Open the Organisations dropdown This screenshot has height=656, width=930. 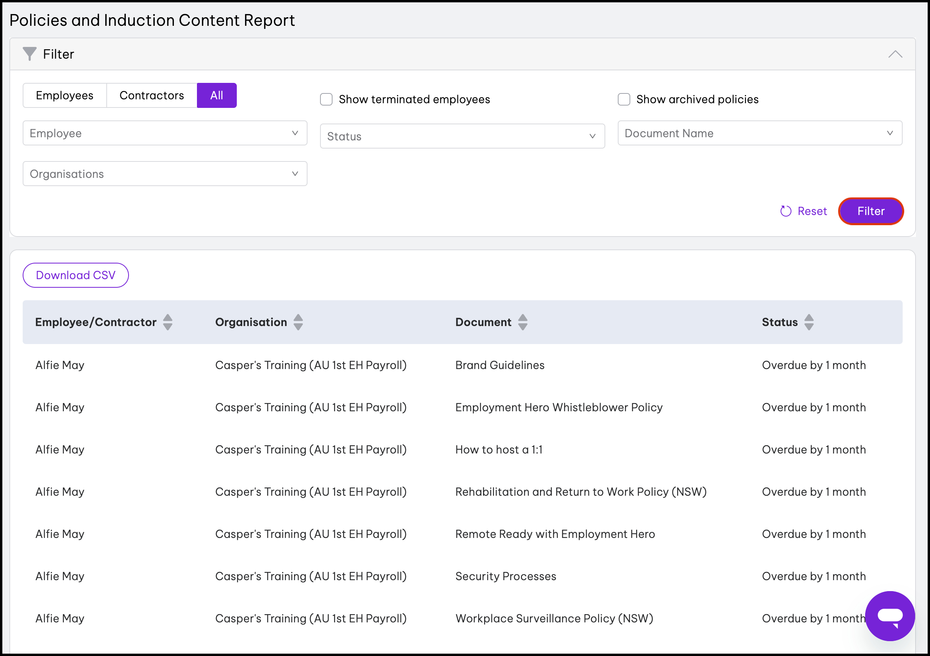tap(165, 174)
